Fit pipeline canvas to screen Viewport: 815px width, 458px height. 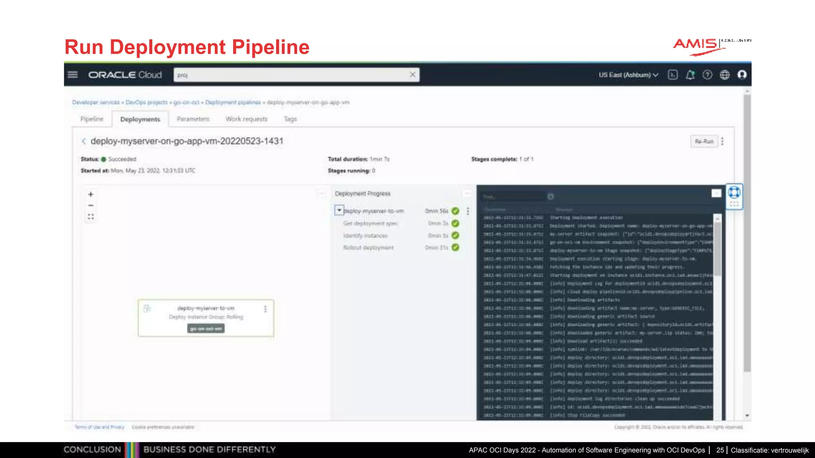(x=91, y=217)
